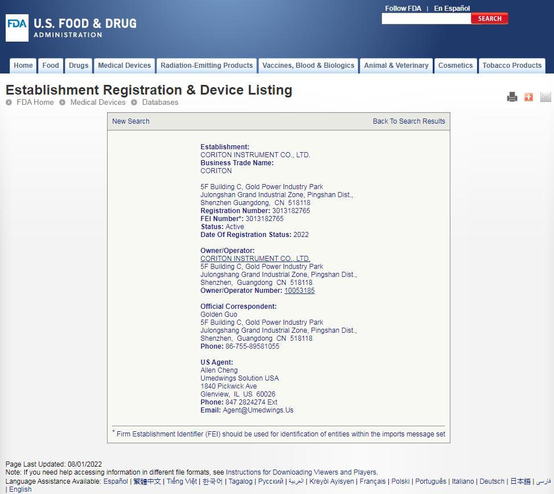Click Registration Number 3013182765 value

[291, 211]
